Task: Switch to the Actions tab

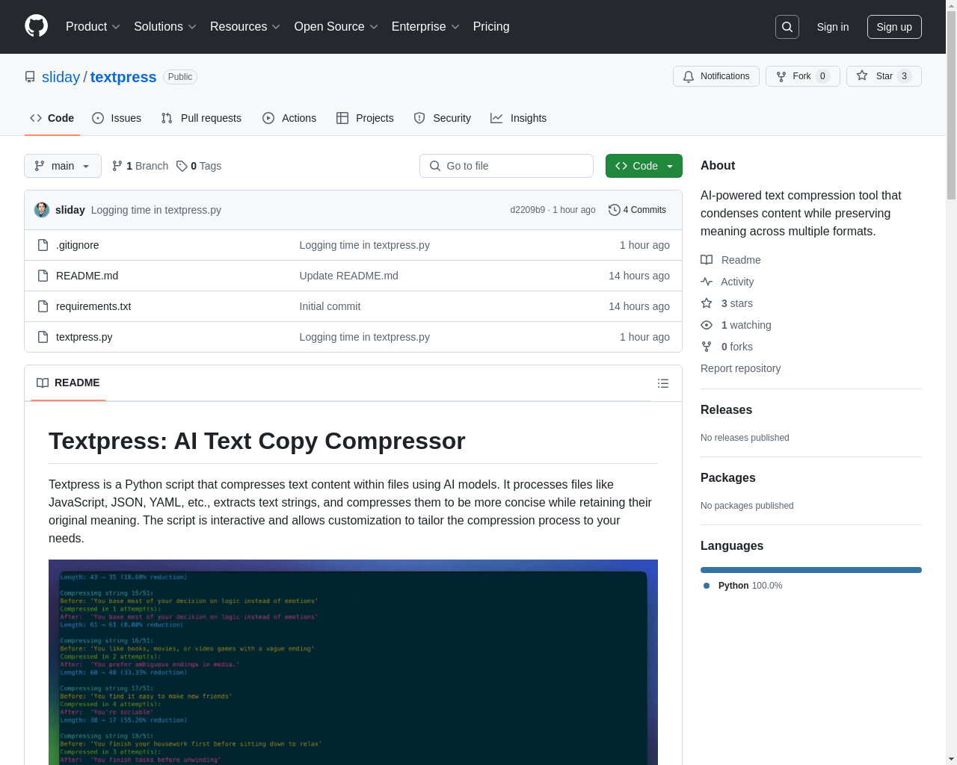Action: 289,118
